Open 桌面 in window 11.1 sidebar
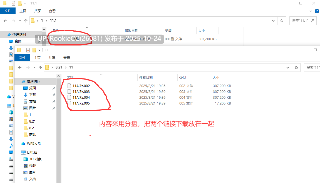This screenshot has width=320, height=183. coord(18,41)
